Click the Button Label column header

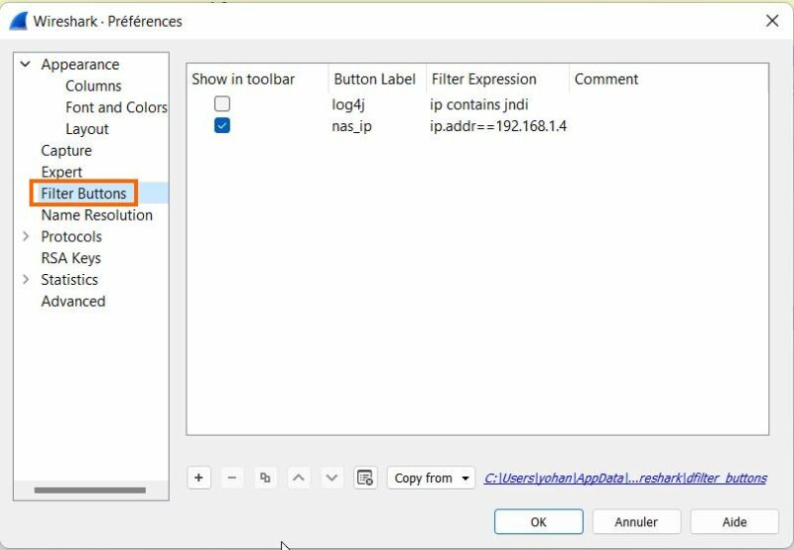click(x=377, y=79)
